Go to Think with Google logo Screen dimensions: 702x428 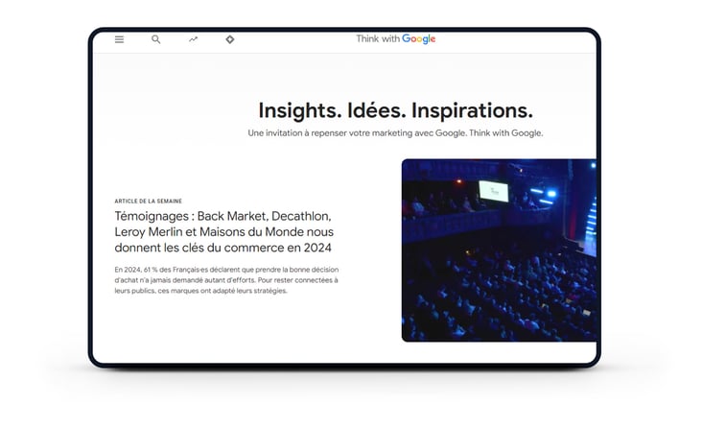396,39
